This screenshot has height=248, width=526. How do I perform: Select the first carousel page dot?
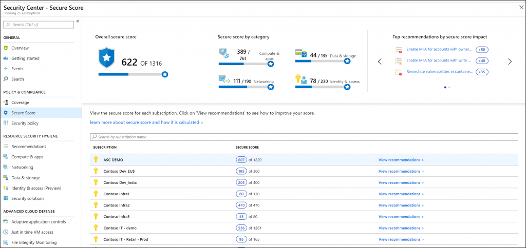point(445,87)
